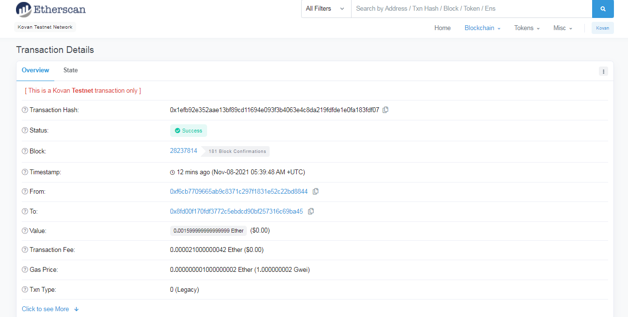Click help icon beside Txn Type

(25, 290)
